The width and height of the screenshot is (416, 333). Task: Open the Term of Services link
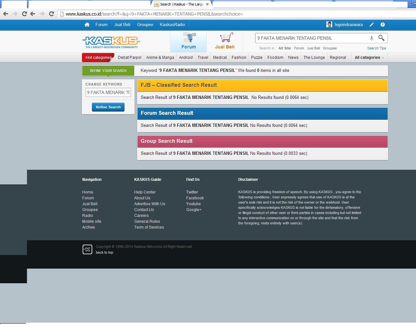149,227
